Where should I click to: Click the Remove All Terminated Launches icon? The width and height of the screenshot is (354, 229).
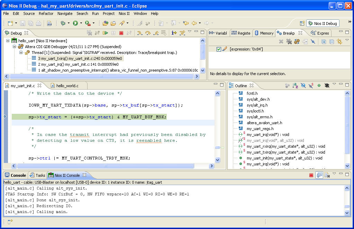coord(89,33)
